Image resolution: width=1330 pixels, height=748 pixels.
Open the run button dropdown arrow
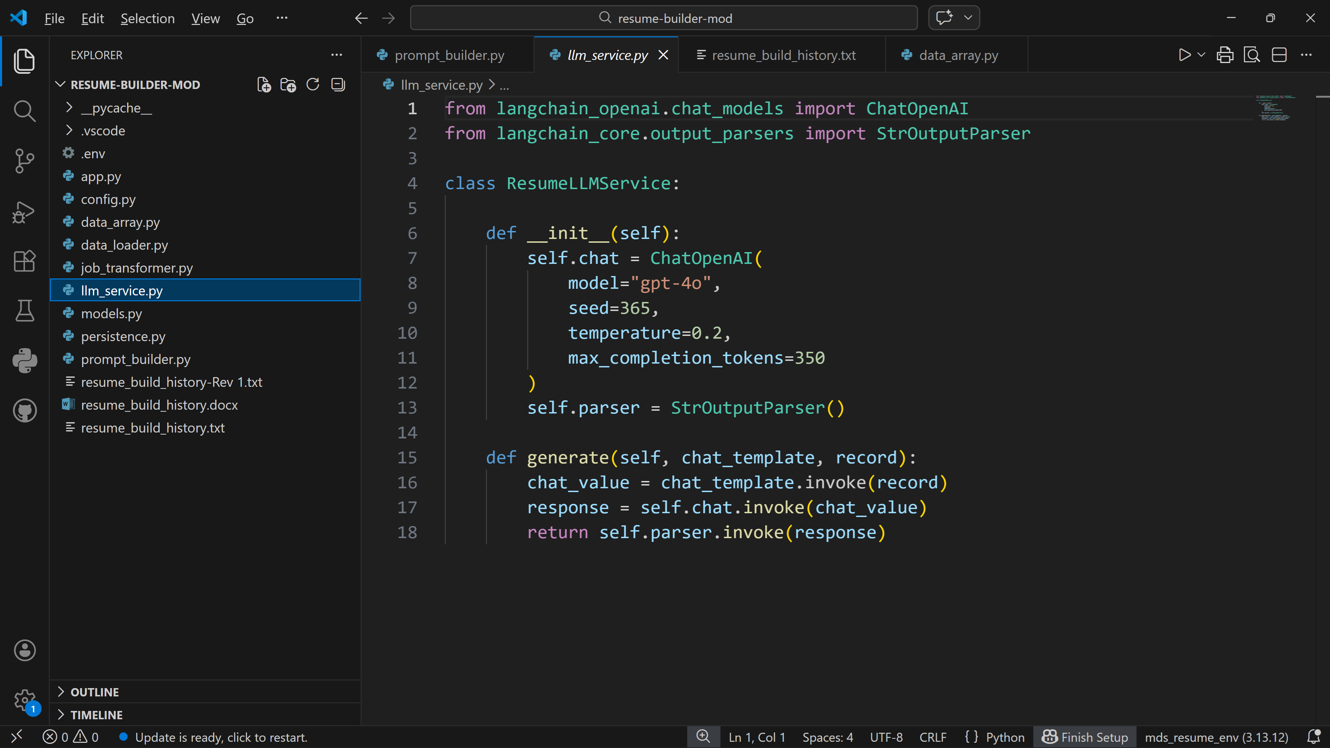click(1202, 55)
